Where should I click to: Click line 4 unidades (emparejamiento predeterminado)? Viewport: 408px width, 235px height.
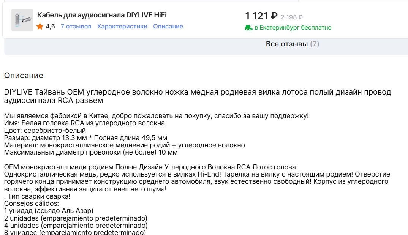click(76, 226)
